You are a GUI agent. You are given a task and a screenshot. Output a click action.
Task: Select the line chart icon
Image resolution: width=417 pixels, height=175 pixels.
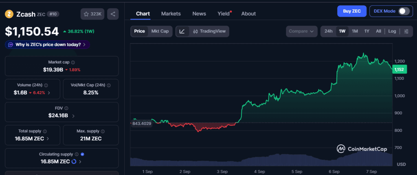pos(182,31)
